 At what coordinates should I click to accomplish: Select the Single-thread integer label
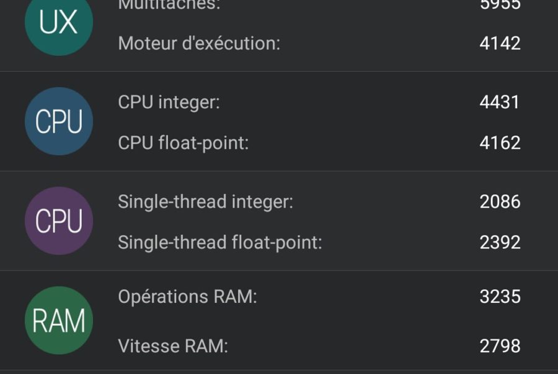click(205, 202)
